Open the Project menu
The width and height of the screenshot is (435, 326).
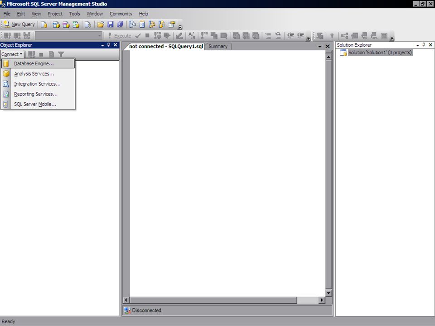[x=55, y=14]
